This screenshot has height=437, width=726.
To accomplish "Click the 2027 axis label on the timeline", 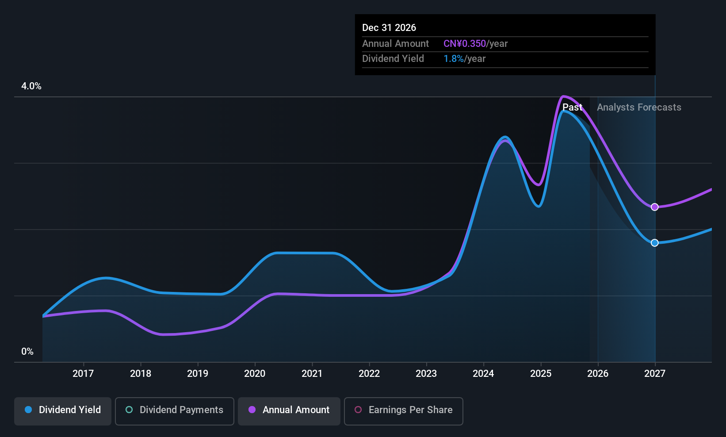I will click(x=655, y=373).
